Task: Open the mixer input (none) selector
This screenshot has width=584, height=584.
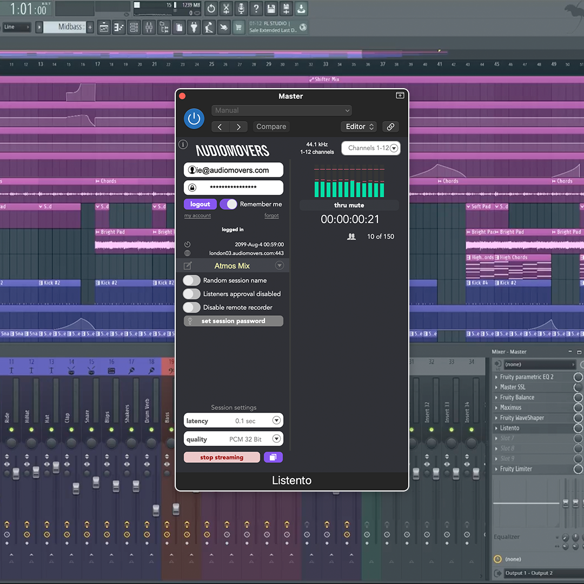Action: tap(539, 364)
